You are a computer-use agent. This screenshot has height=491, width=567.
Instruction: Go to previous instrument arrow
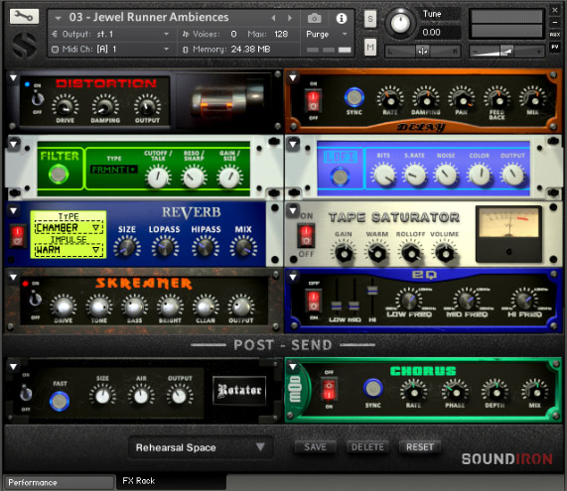pyautogui.click(x=273, y=17)
